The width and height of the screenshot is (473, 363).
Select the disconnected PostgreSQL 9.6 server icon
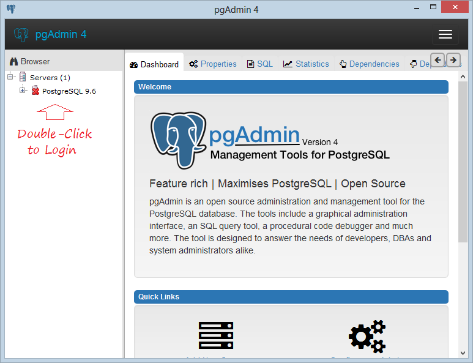(x=35, y=90)
